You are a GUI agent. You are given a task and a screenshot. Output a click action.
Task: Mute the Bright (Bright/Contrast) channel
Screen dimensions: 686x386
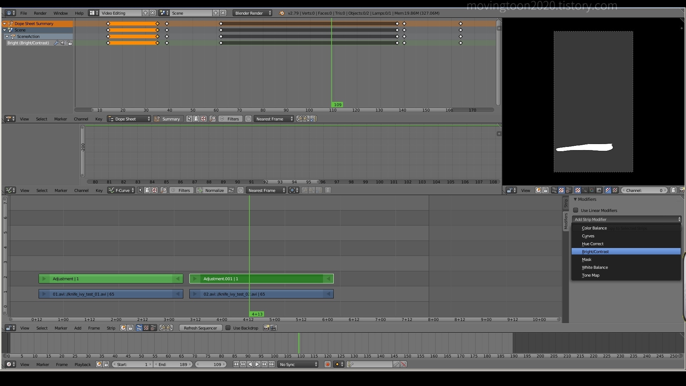(63, 43)
